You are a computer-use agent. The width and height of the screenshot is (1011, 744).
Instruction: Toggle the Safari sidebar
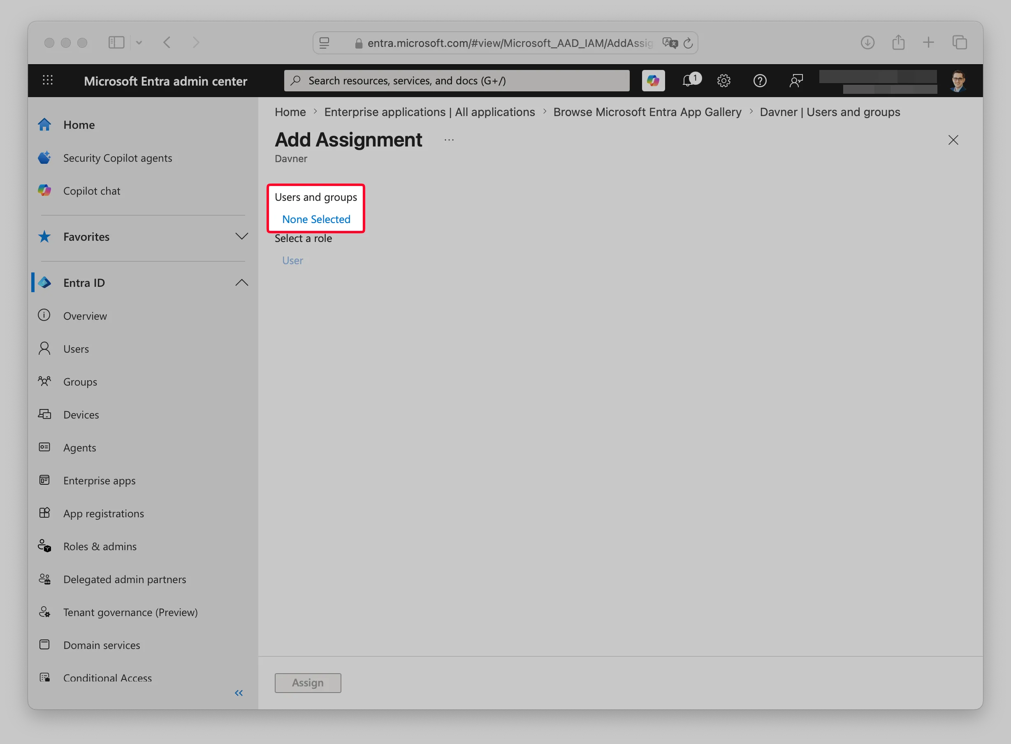(x=116, y=42)
